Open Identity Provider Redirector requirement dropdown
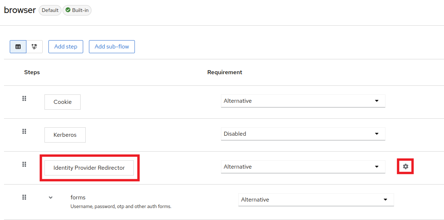Viewport: 444px width, 220px height. [x=303, y=167]
